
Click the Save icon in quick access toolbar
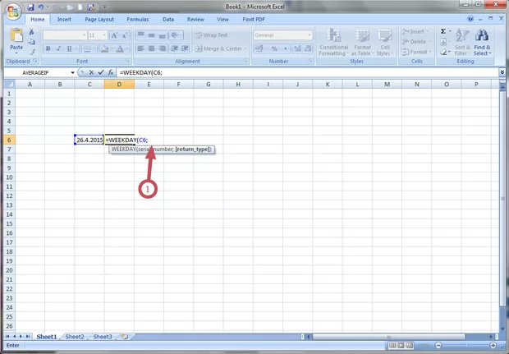click(31, 6)
